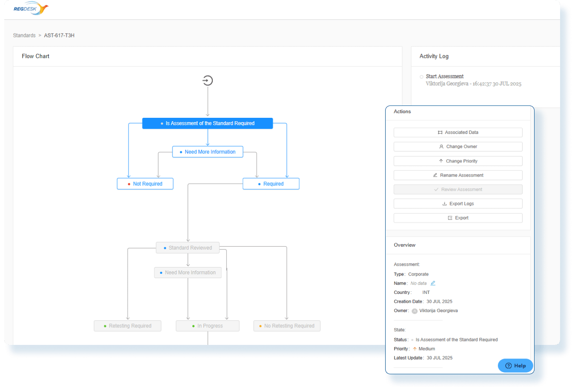Viewport: 572px width, 387px height.
Task: Click the flow chart entry point icon
Action: pos(207,80)
